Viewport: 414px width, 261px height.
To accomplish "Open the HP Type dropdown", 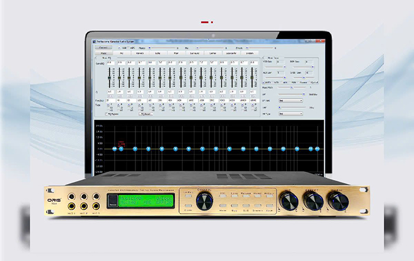I will coord(291,114).
